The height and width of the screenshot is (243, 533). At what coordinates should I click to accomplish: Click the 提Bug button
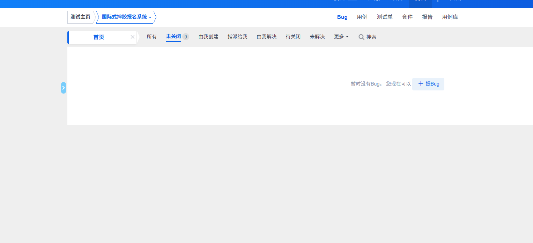point(428,84)
